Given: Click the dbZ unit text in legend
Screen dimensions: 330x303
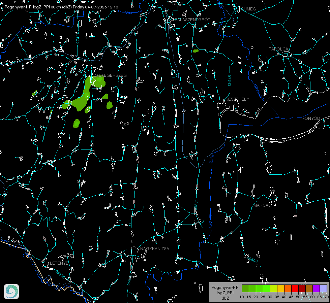Looking at the screenshot, I should click(225, 298).
